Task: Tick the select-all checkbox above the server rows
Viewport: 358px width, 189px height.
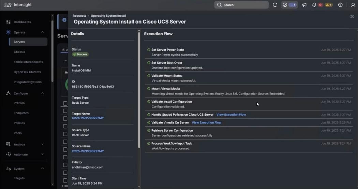Action: [x=65, y=103]
